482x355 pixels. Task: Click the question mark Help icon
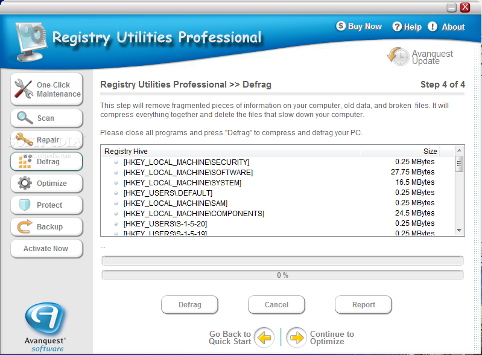[397, 27]
